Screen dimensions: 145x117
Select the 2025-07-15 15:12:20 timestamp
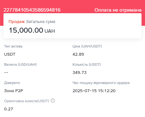click(x=94, y=91)
